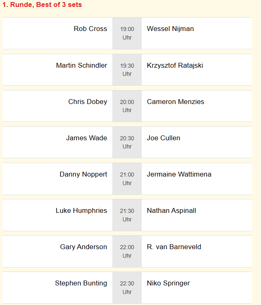The image size is (261, 305).
Task: Click on R. van Barneveld
Action: 174,247
